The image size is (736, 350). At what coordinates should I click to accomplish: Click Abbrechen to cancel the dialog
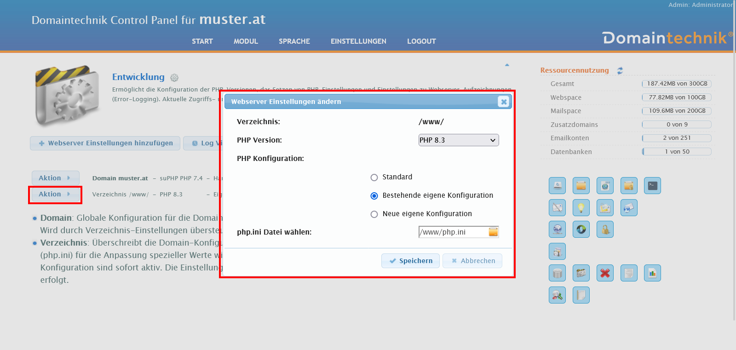472,261
